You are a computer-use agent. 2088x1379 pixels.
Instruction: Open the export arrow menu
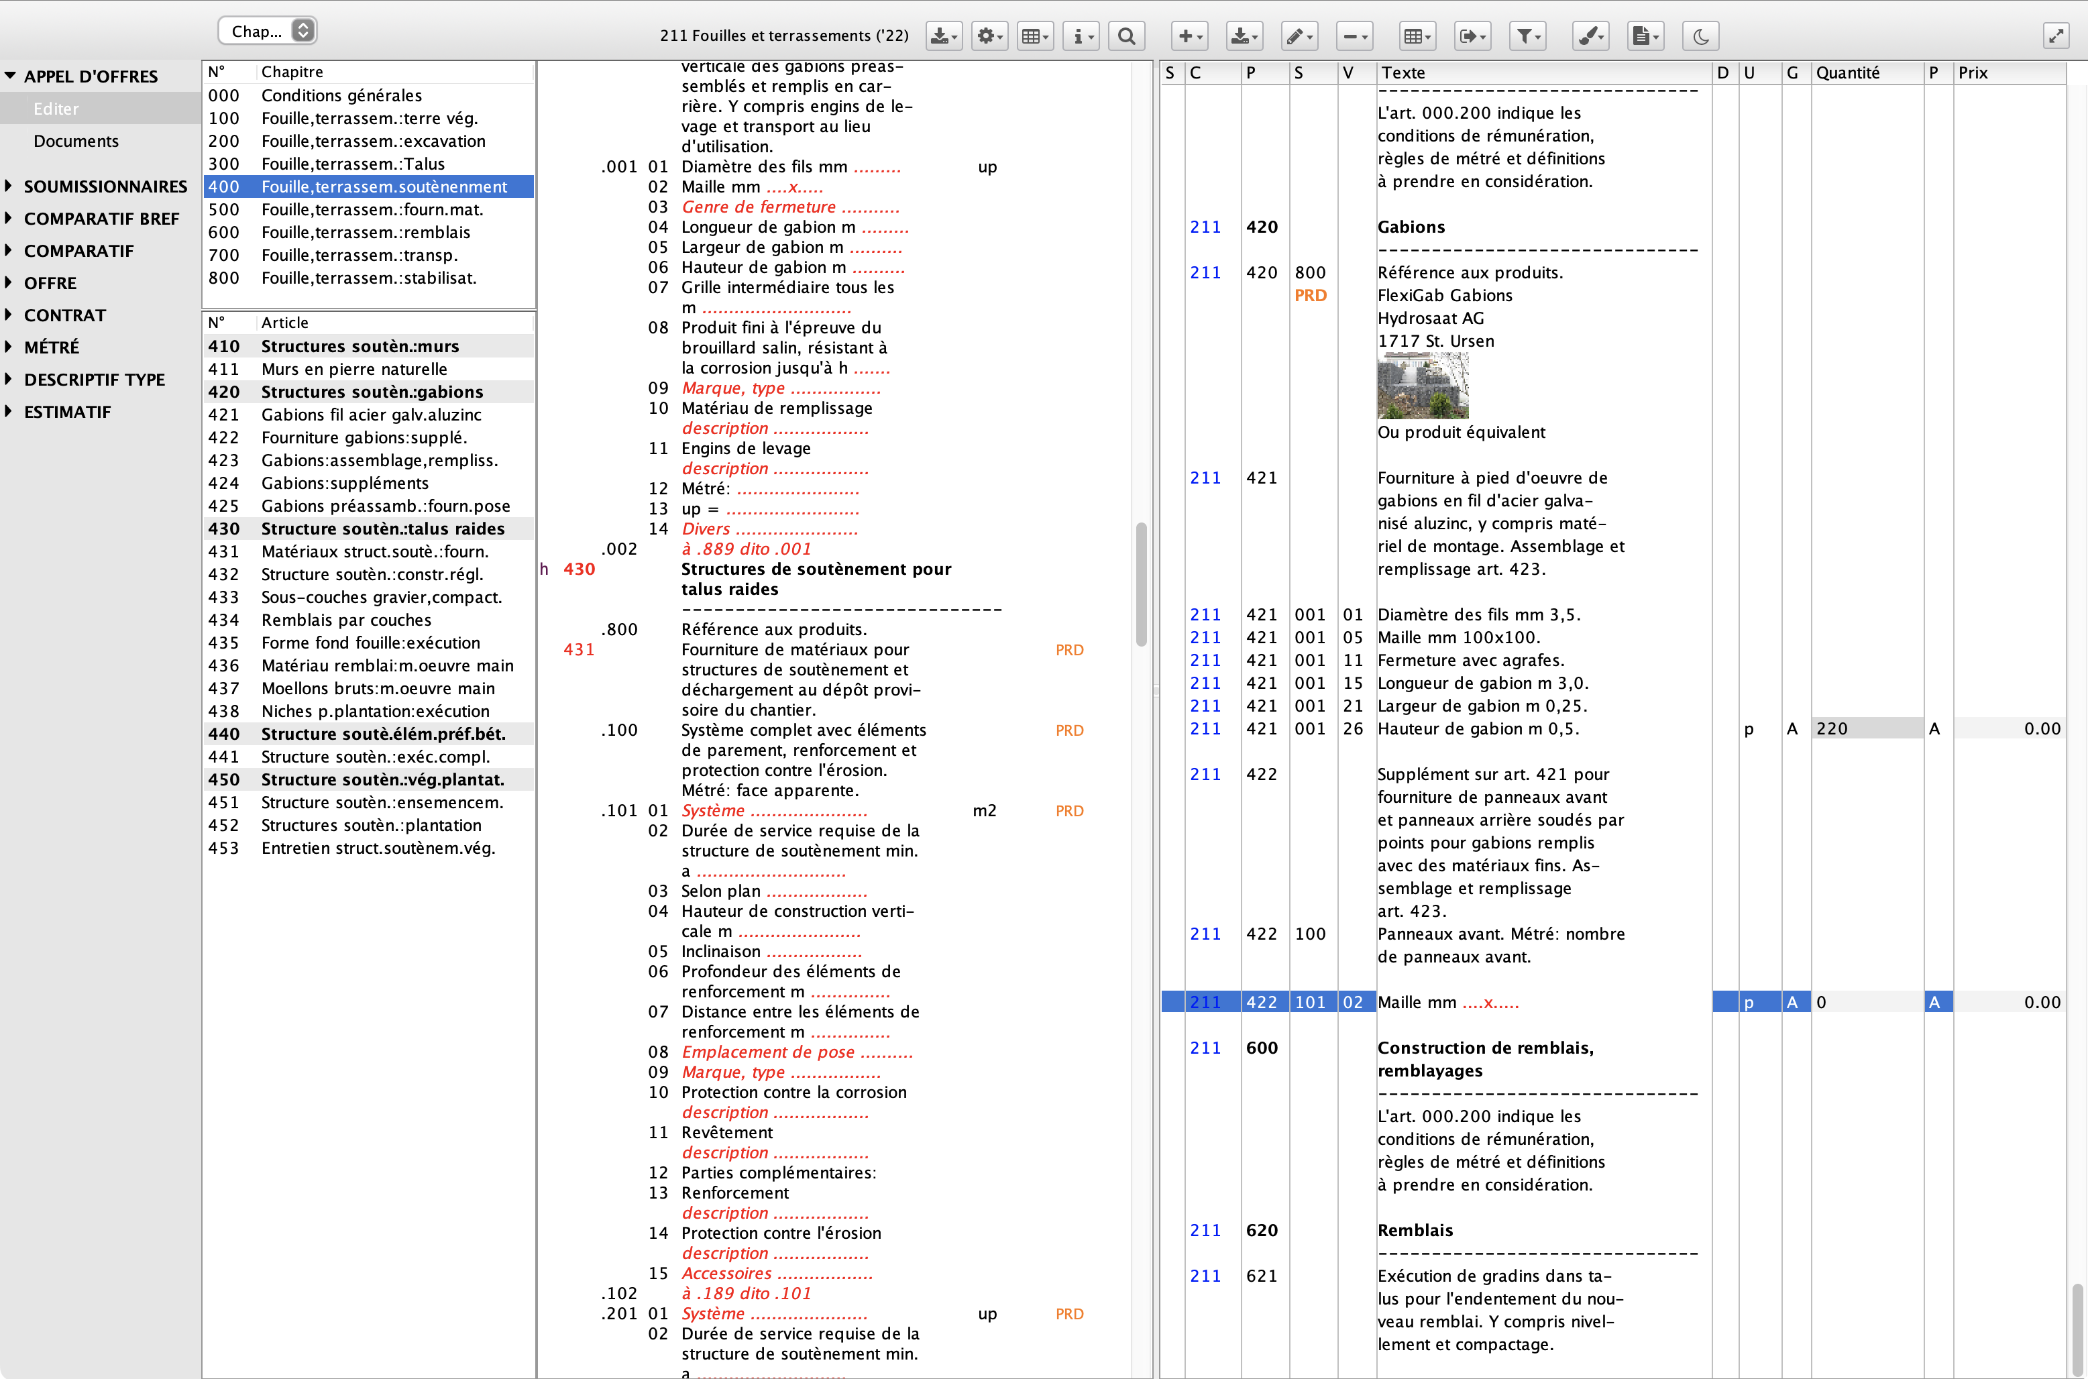(x=1472, y=36)
